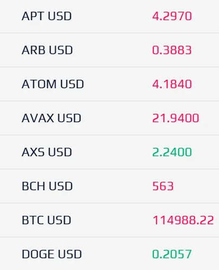Select the BTC USD pair label
219x270 pixels.
pos(46,220)
